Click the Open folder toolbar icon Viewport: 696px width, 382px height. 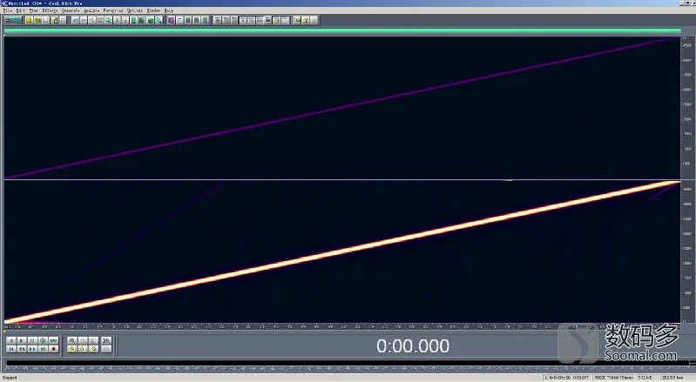37,20
